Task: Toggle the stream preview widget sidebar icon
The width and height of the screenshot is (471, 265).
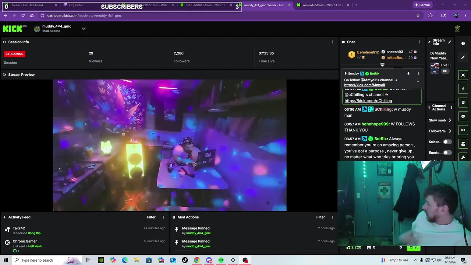Action: (463, 75)
